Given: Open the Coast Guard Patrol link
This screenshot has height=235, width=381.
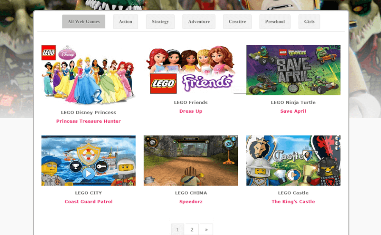Looking at the screenshot, I should click(x=88, y=202).
